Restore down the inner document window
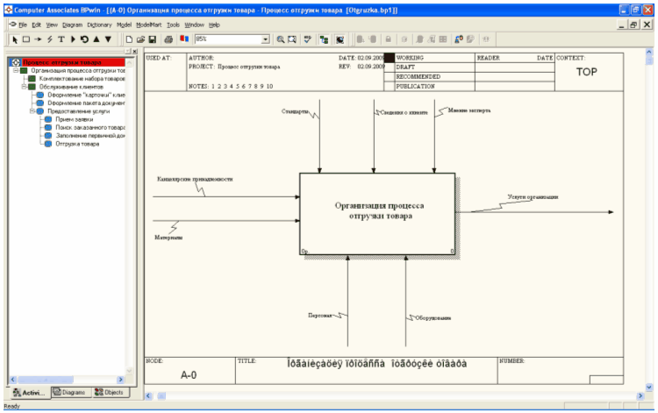658x413 pixels. tap(633, 25)
